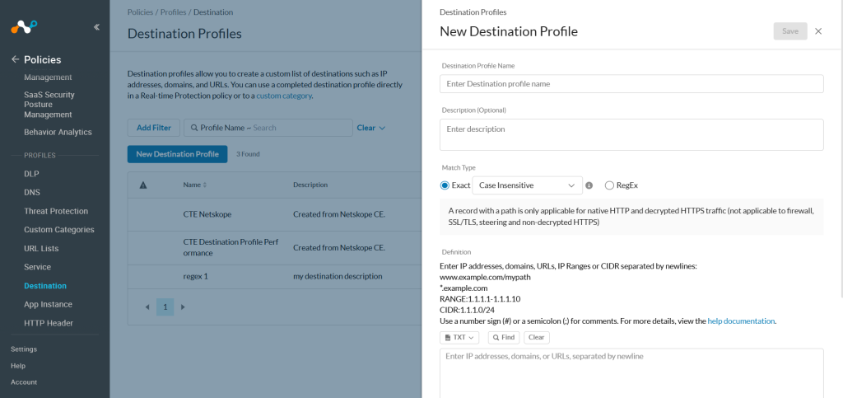843x398 pixels.
Task: Open App Instance menu item
Action: click(48, 304)
